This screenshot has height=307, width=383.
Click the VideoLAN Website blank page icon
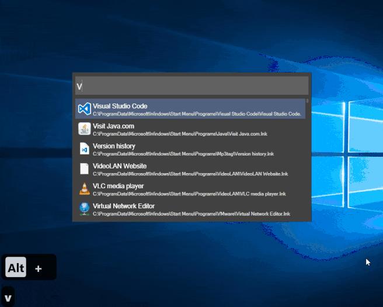click(x=84, y=169)
